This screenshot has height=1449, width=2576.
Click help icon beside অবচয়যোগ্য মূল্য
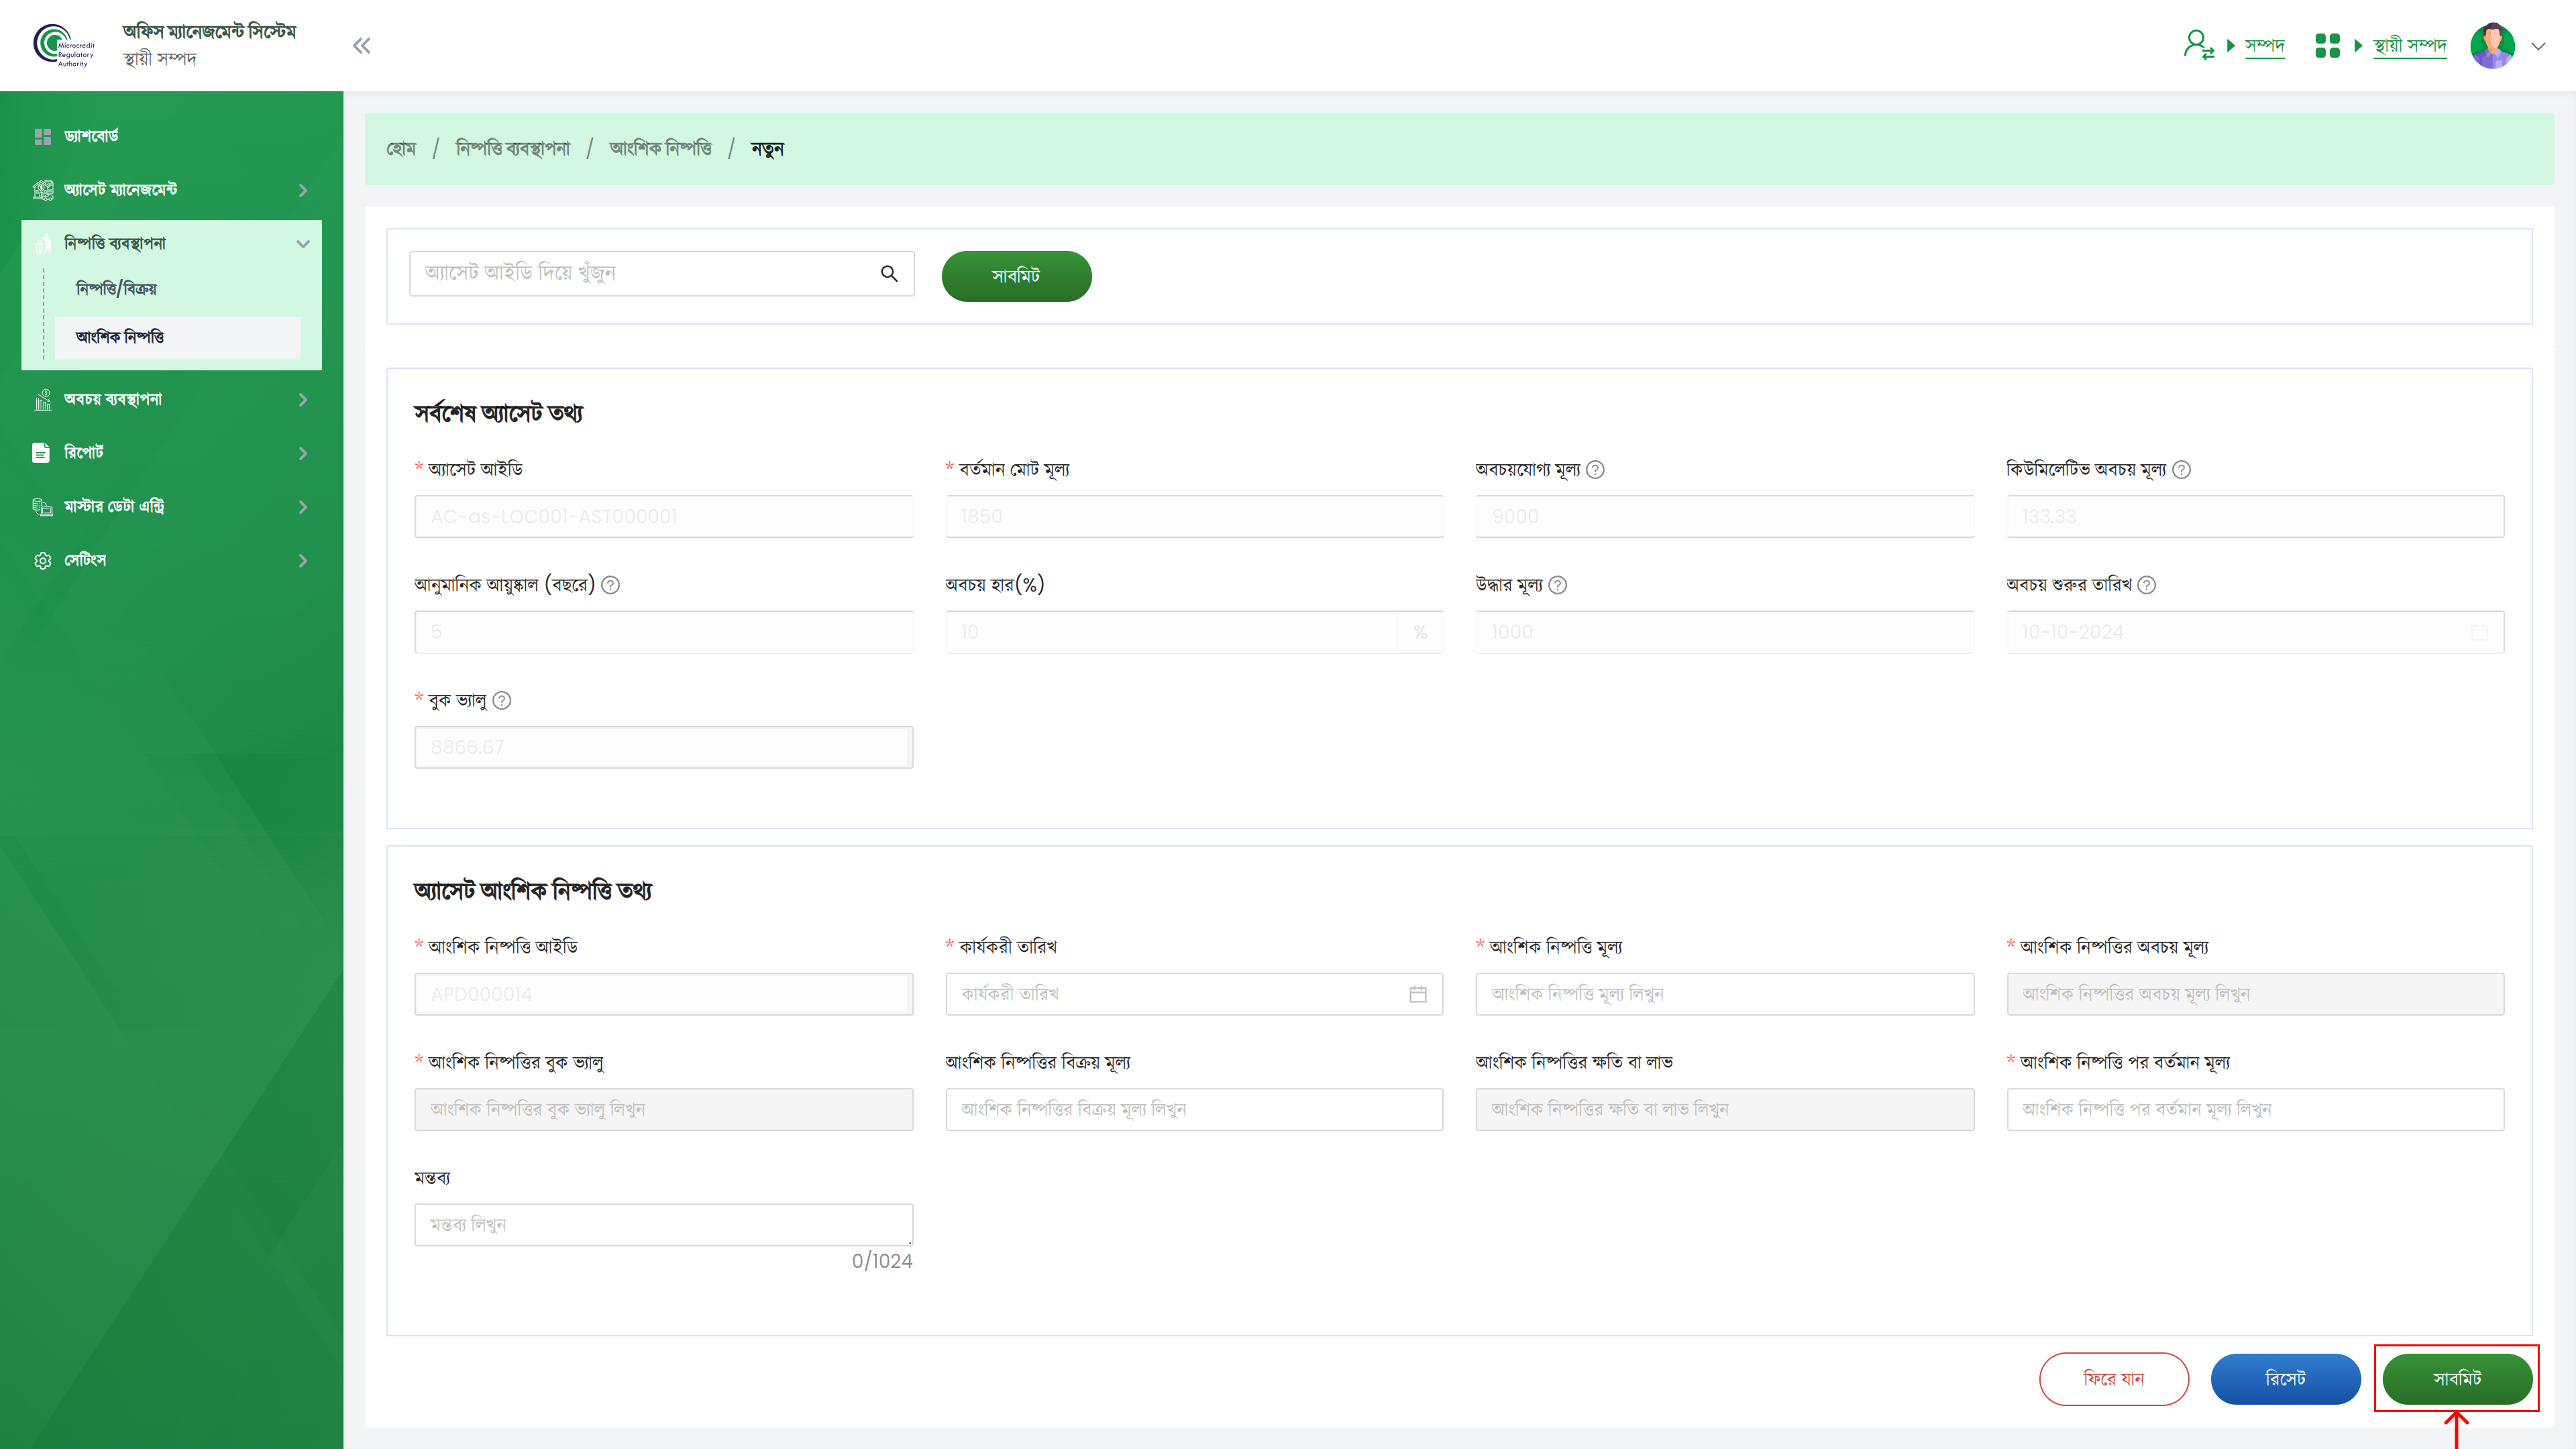click(x=1595, y=470)
